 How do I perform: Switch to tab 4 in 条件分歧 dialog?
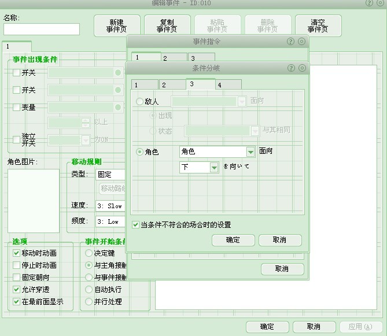(x=228, y=84)
